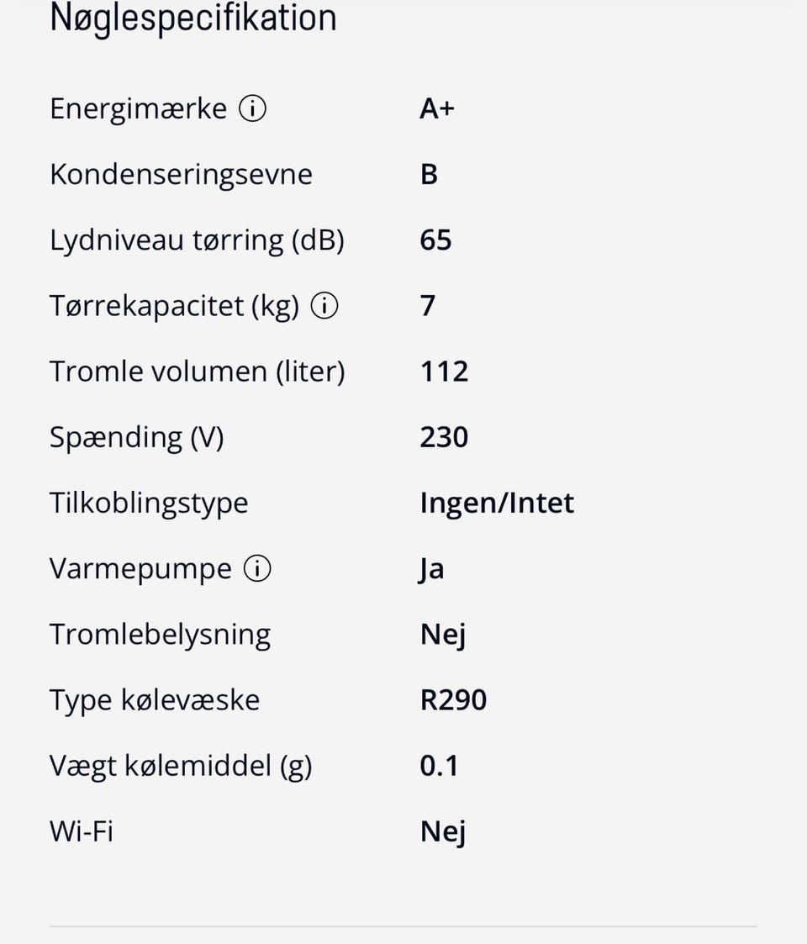
Task: Select the 0.1 refrigerant weight value
Action: point(439,766)
